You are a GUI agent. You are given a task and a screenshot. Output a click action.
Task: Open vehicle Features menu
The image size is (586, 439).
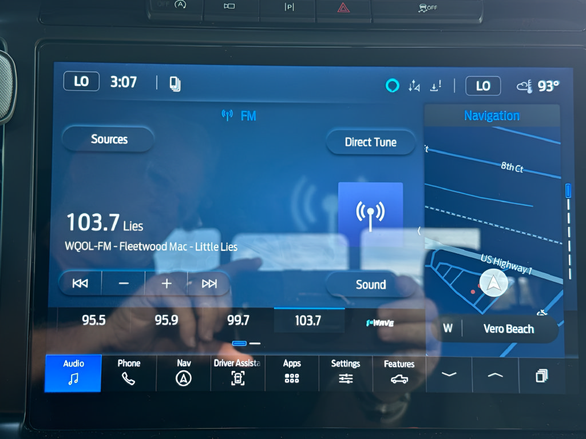[x=399, y=373]
